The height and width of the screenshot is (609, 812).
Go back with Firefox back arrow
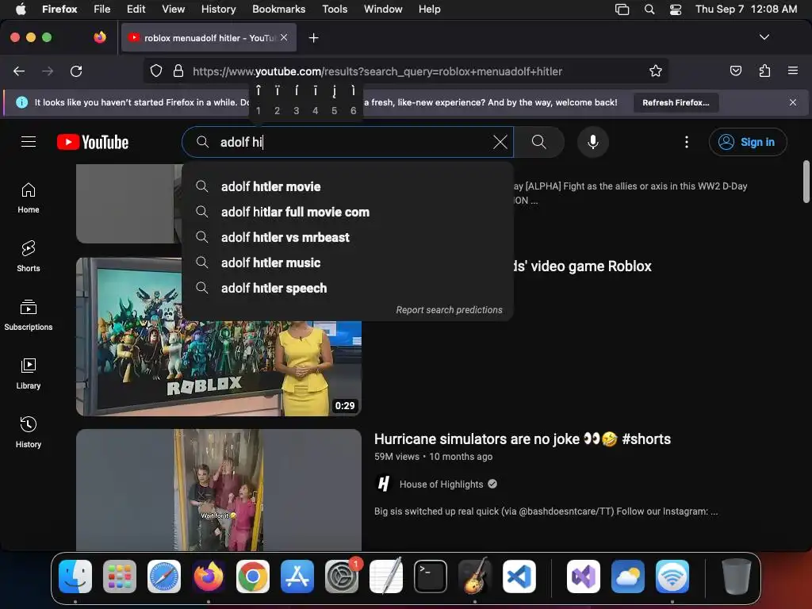(x=19, y=71)
